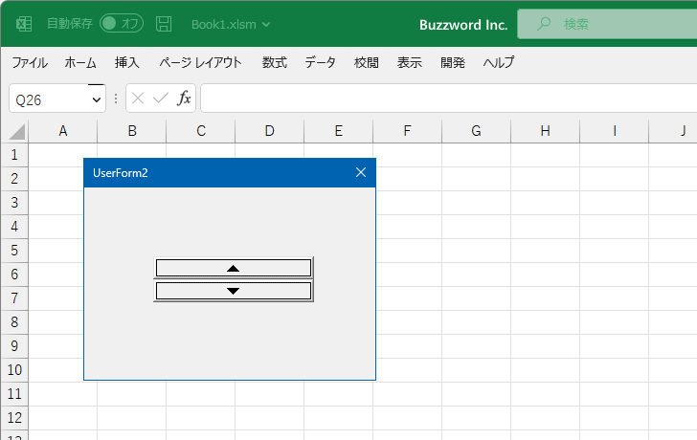Click into the formula bar input
The height and width of the screenshot is (440, 697).
pyautogui.click(x=448, y=99)
